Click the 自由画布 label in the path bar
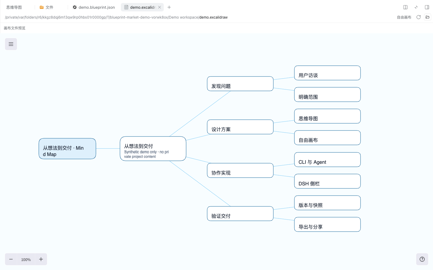The image size is (433, 270). pos(404,17)
